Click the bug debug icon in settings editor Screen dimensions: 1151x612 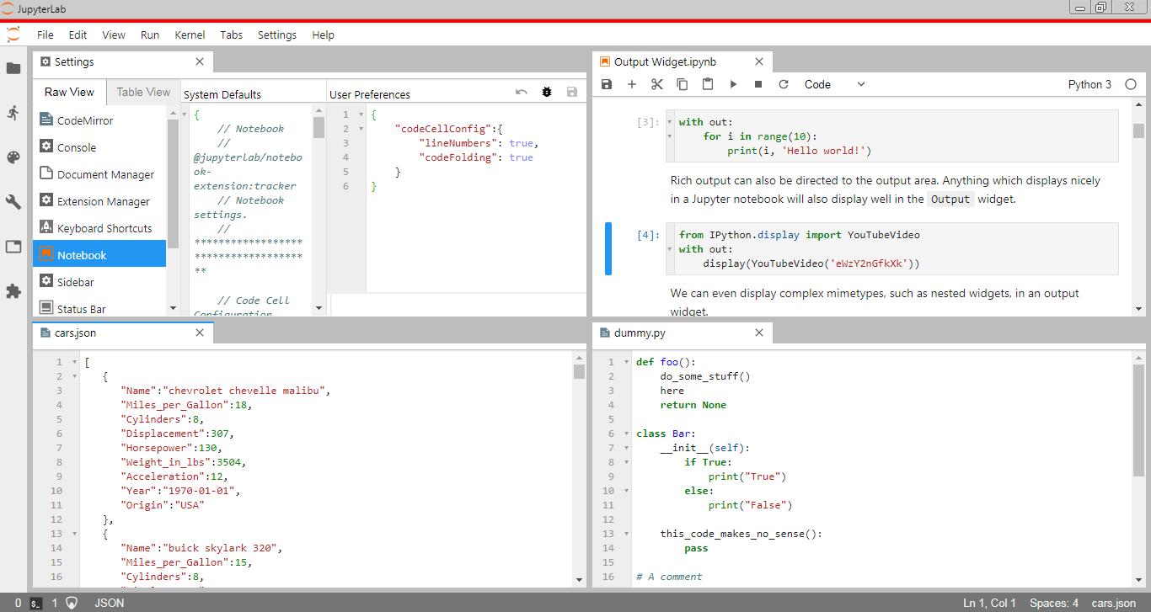(x=547, y=92)
